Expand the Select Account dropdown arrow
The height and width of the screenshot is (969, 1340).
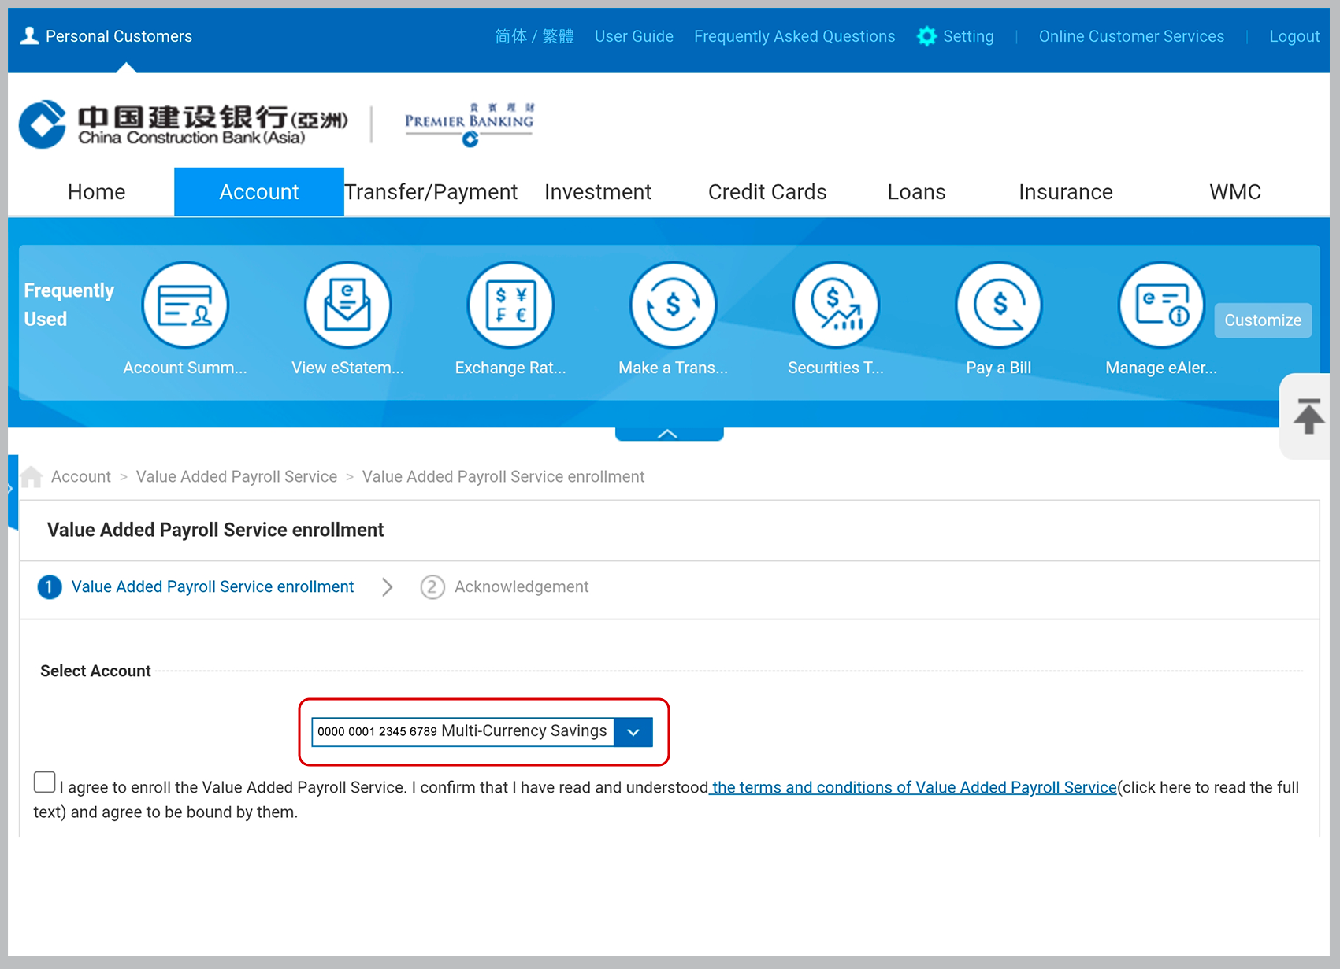point(633,732)
